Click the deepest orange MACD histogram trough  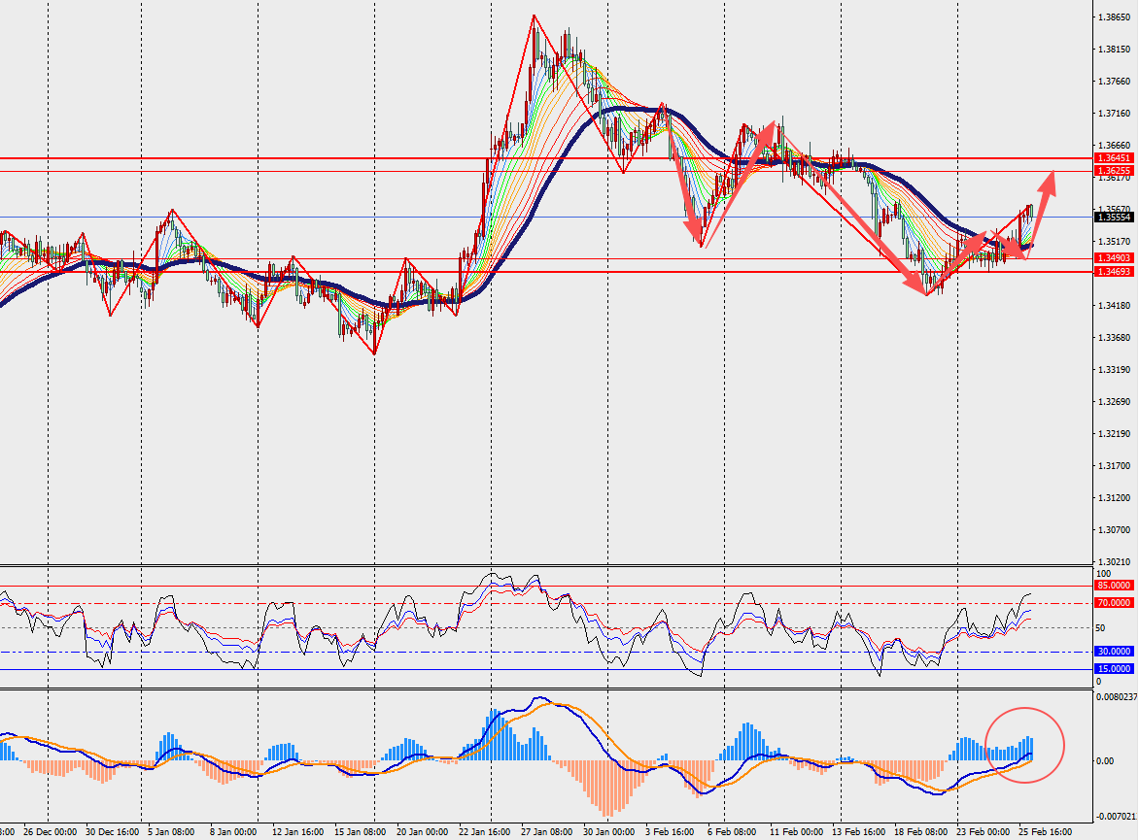pos(608,812)
